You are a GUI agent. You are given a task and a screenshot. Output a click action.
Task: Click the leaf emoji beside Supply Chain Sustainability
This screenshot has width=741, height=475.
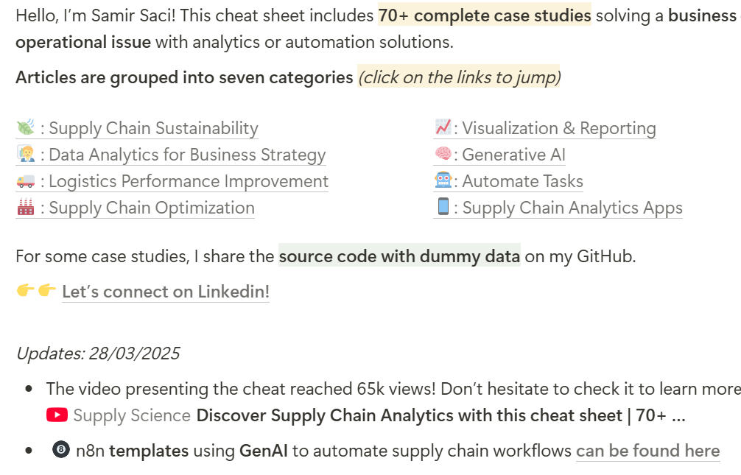(25, 128)
